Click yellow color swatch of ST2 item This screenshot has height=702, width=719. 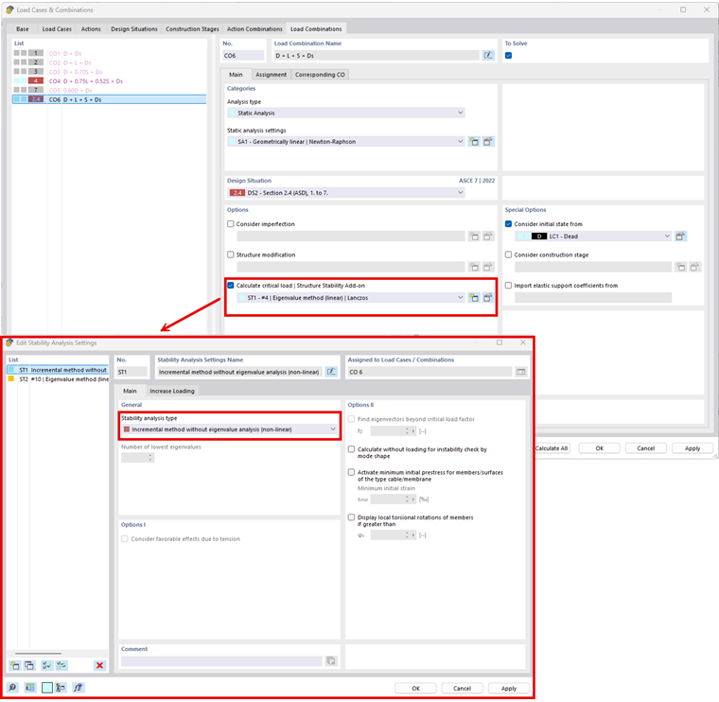click(x=11, y=379)
